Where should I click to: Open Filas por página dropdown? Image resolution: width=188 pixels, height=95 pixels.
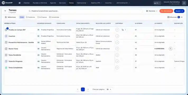pos(109,89)
